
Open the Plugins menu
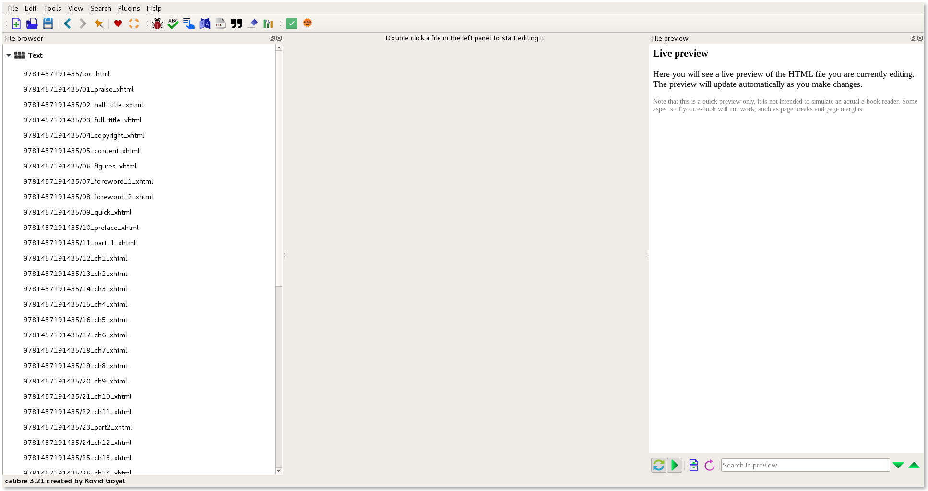pos(129,8)
